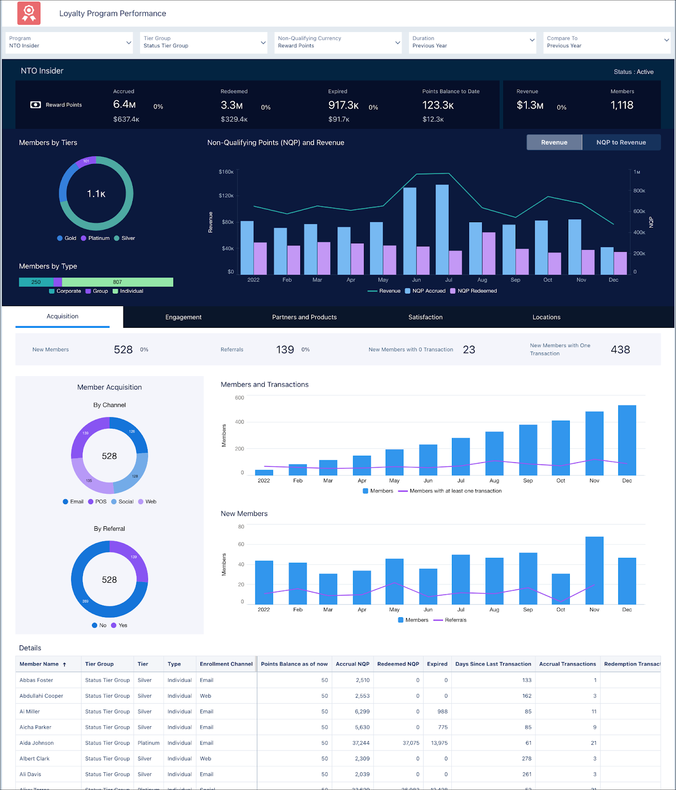This screenshot has width=676, height=790.
Task: Click the Silver legend color dot
Action: coord(117,238)
